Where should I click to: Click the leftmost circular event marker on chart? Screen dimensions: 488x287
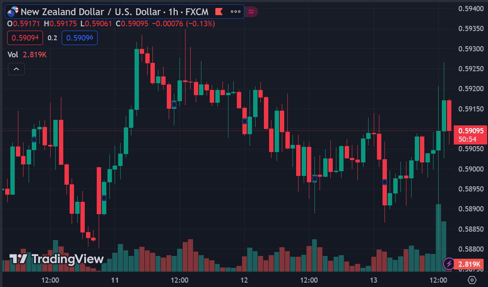point(34,139)
